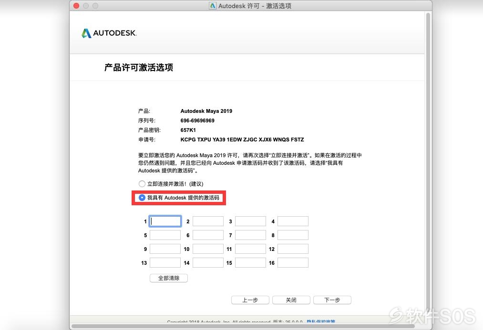
Task: Click the product key "657K1"
Action: point(188,130)
